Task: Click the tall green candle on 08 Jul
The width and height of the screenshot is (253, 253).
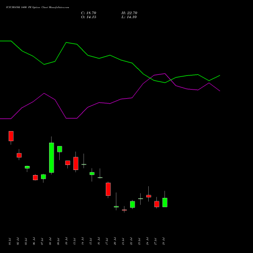Action: [x=52, y=158]
